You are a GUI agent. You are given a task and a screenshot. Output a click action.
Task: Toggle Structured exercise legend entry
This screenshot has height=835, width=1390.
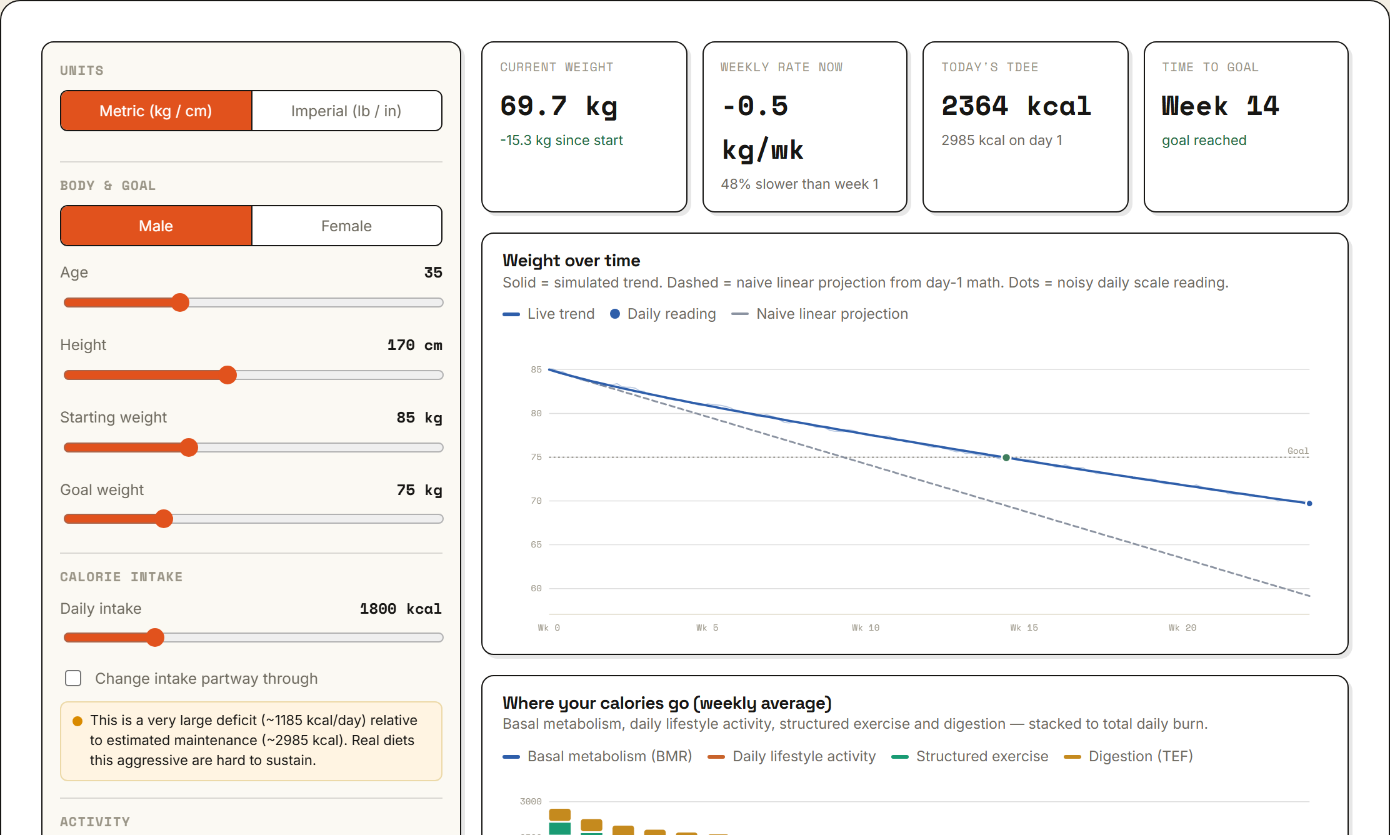point(970,756)
